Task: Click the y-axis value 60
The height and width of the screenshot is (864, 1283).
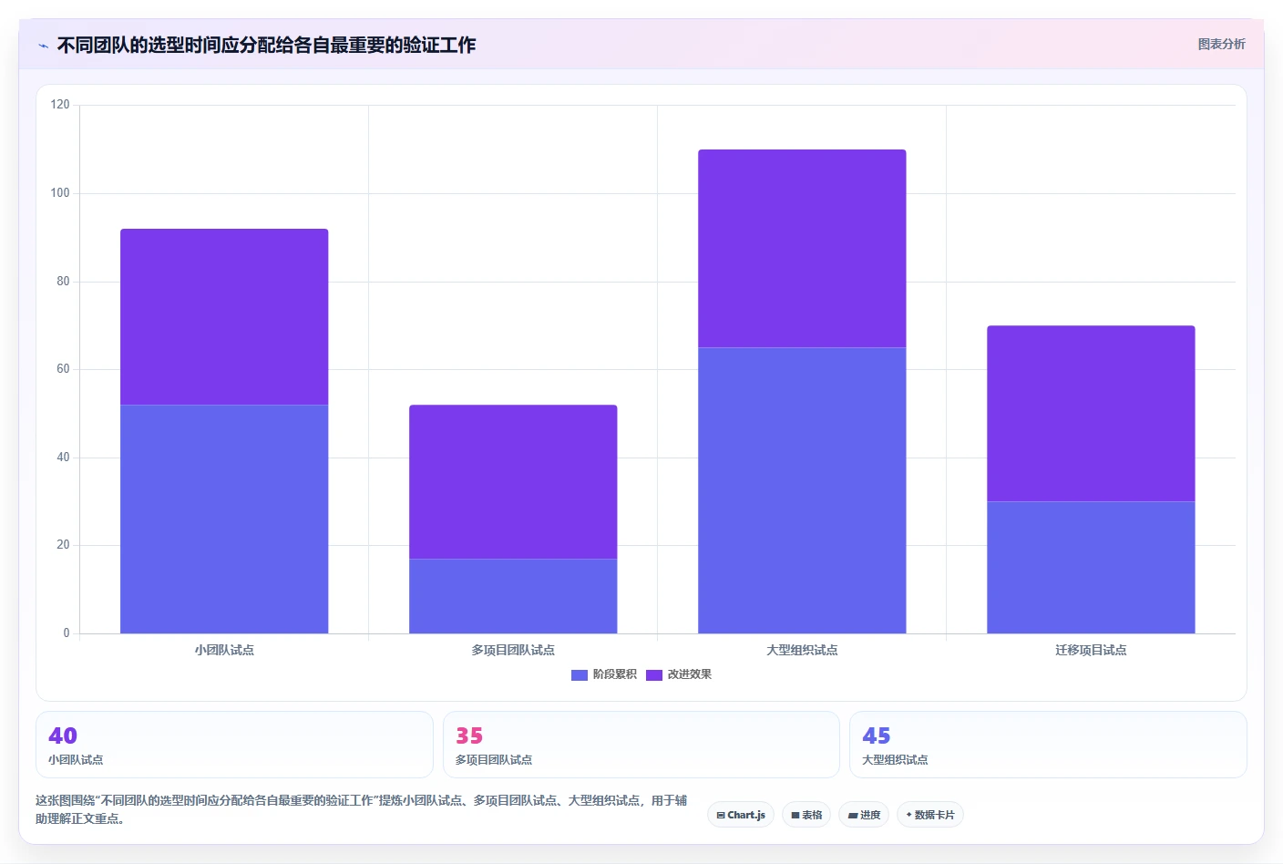Action: (63, 369)
